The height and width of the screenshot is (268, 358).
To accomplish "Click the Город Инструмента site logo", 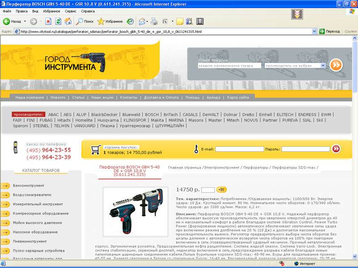I will click(x=75, y=62).
